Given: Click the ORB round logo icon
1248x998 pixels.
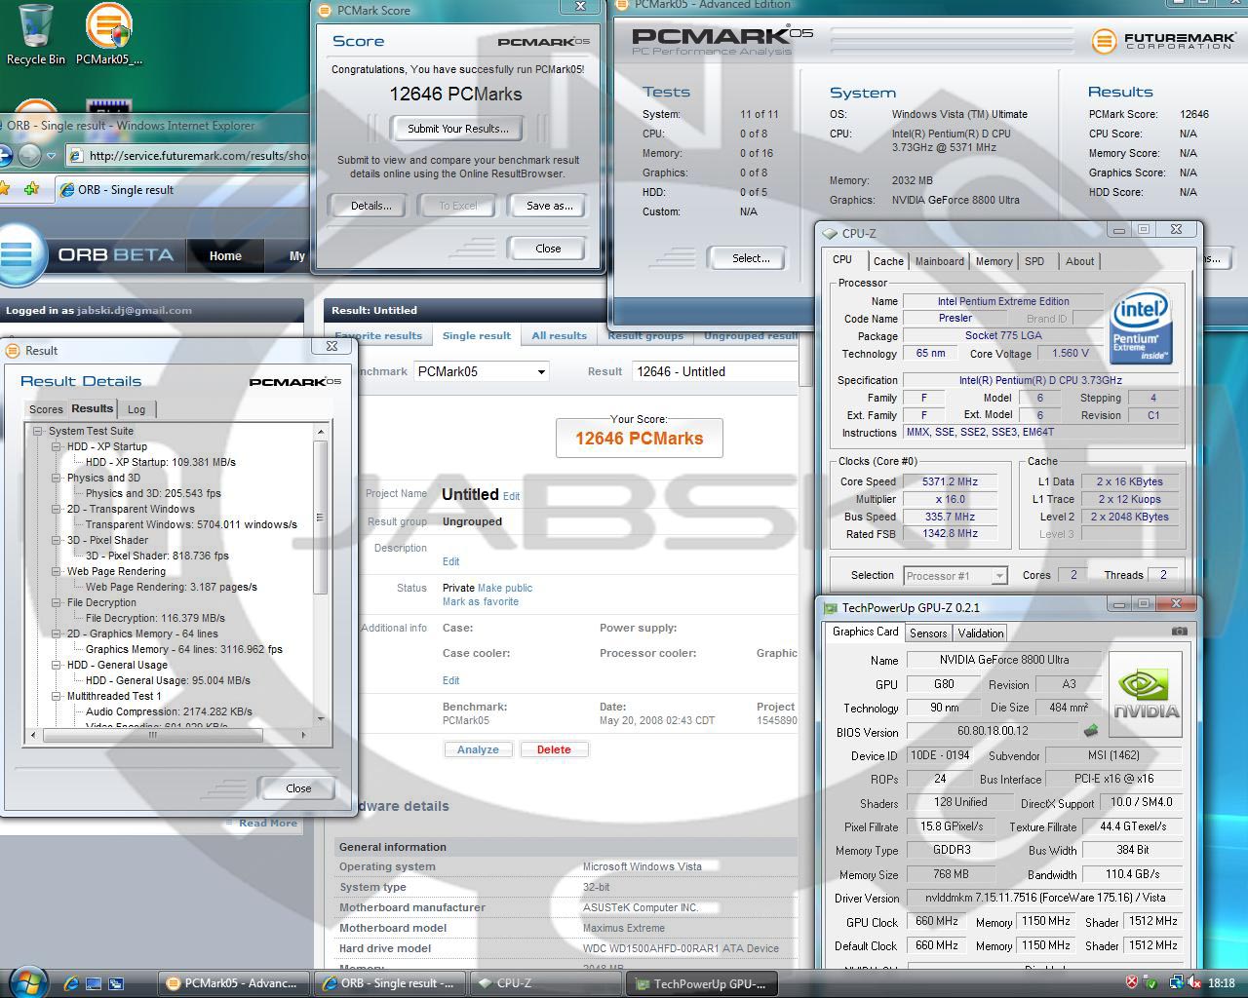Looking at the screenshot, I should 19,254.
